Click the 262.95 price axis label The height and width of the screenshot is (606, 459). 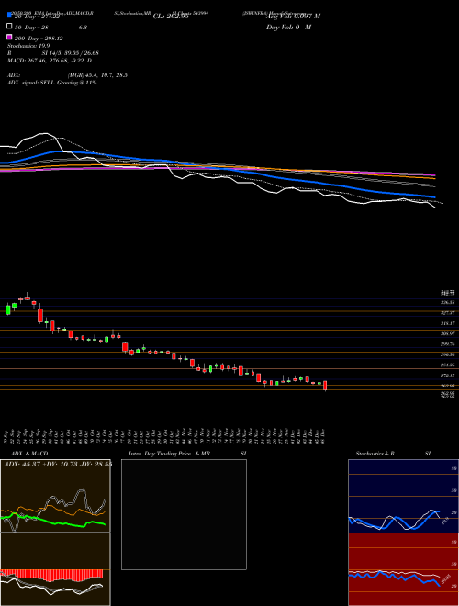click(x=447, y=386)
